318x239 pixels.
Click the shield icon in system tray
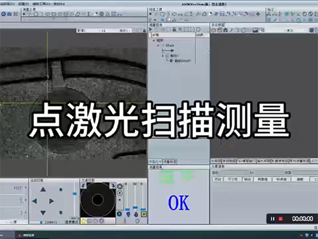(307, 235)
